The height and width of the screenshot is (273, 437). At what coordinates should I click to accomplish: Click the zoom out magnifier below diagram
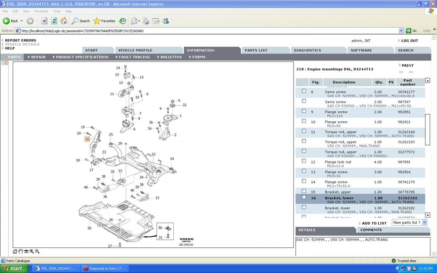click(x=37, y=252)
